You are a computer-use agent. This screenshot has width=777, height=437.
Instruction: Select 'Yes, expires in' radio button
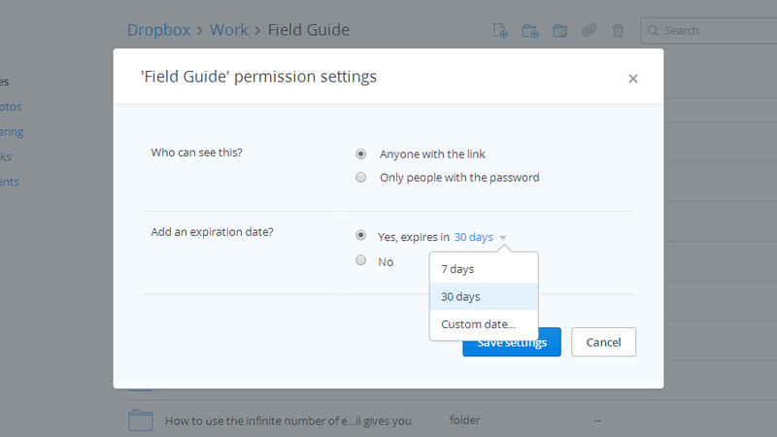[x=360, y=235]
